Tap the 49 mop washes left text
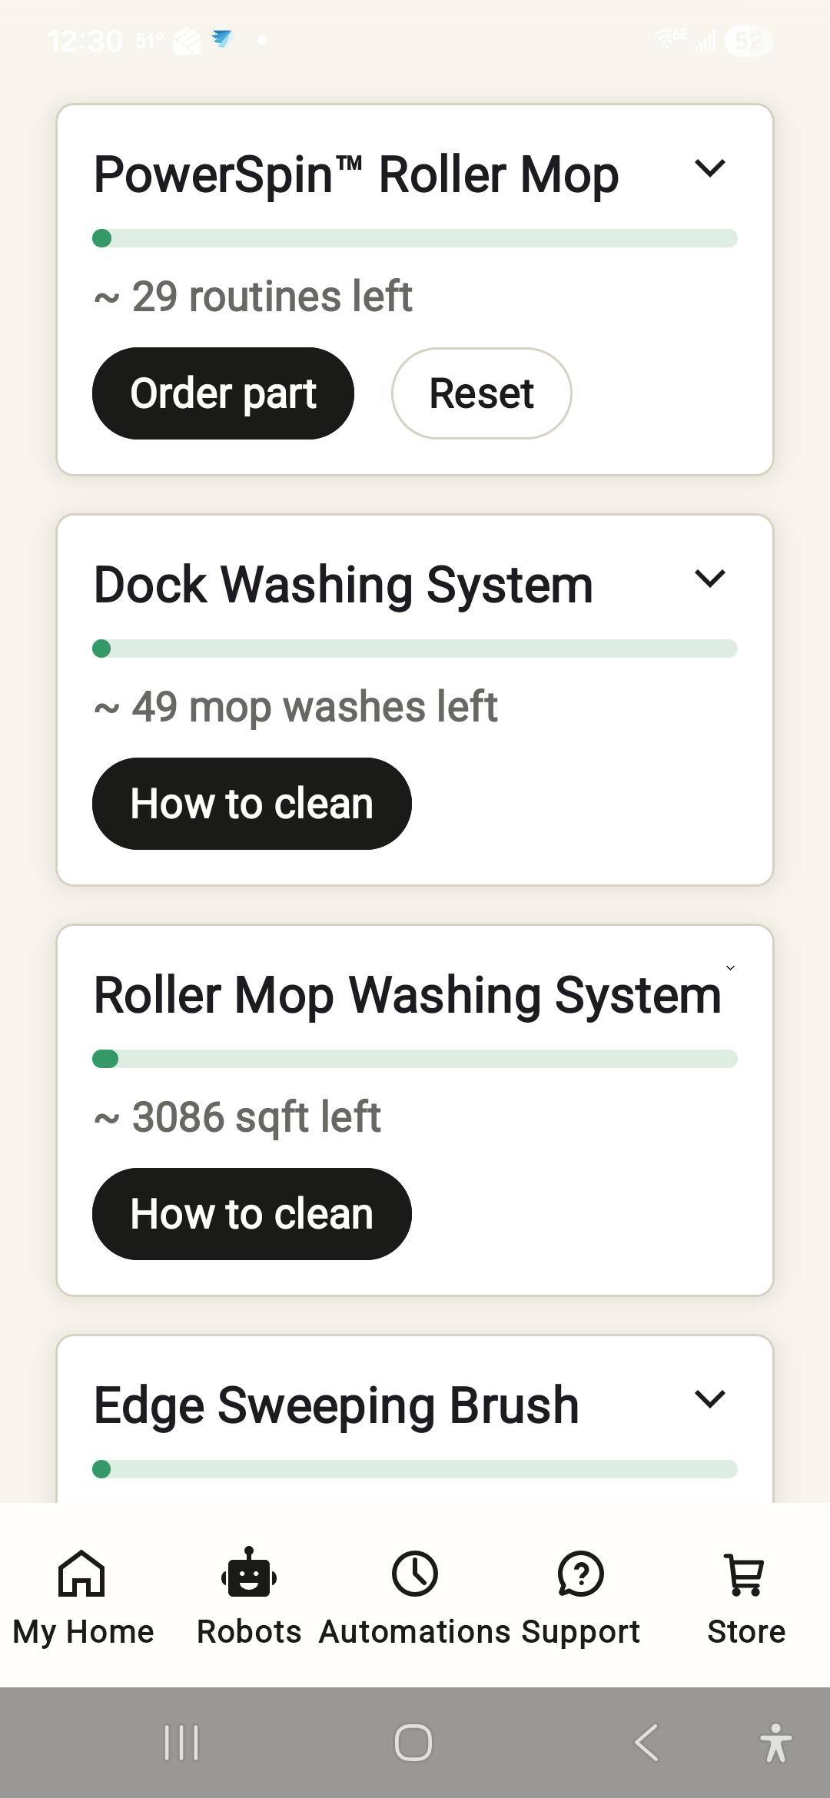Image resolution: width=830 pixels, height=1798 pixels. click(296, 707)
